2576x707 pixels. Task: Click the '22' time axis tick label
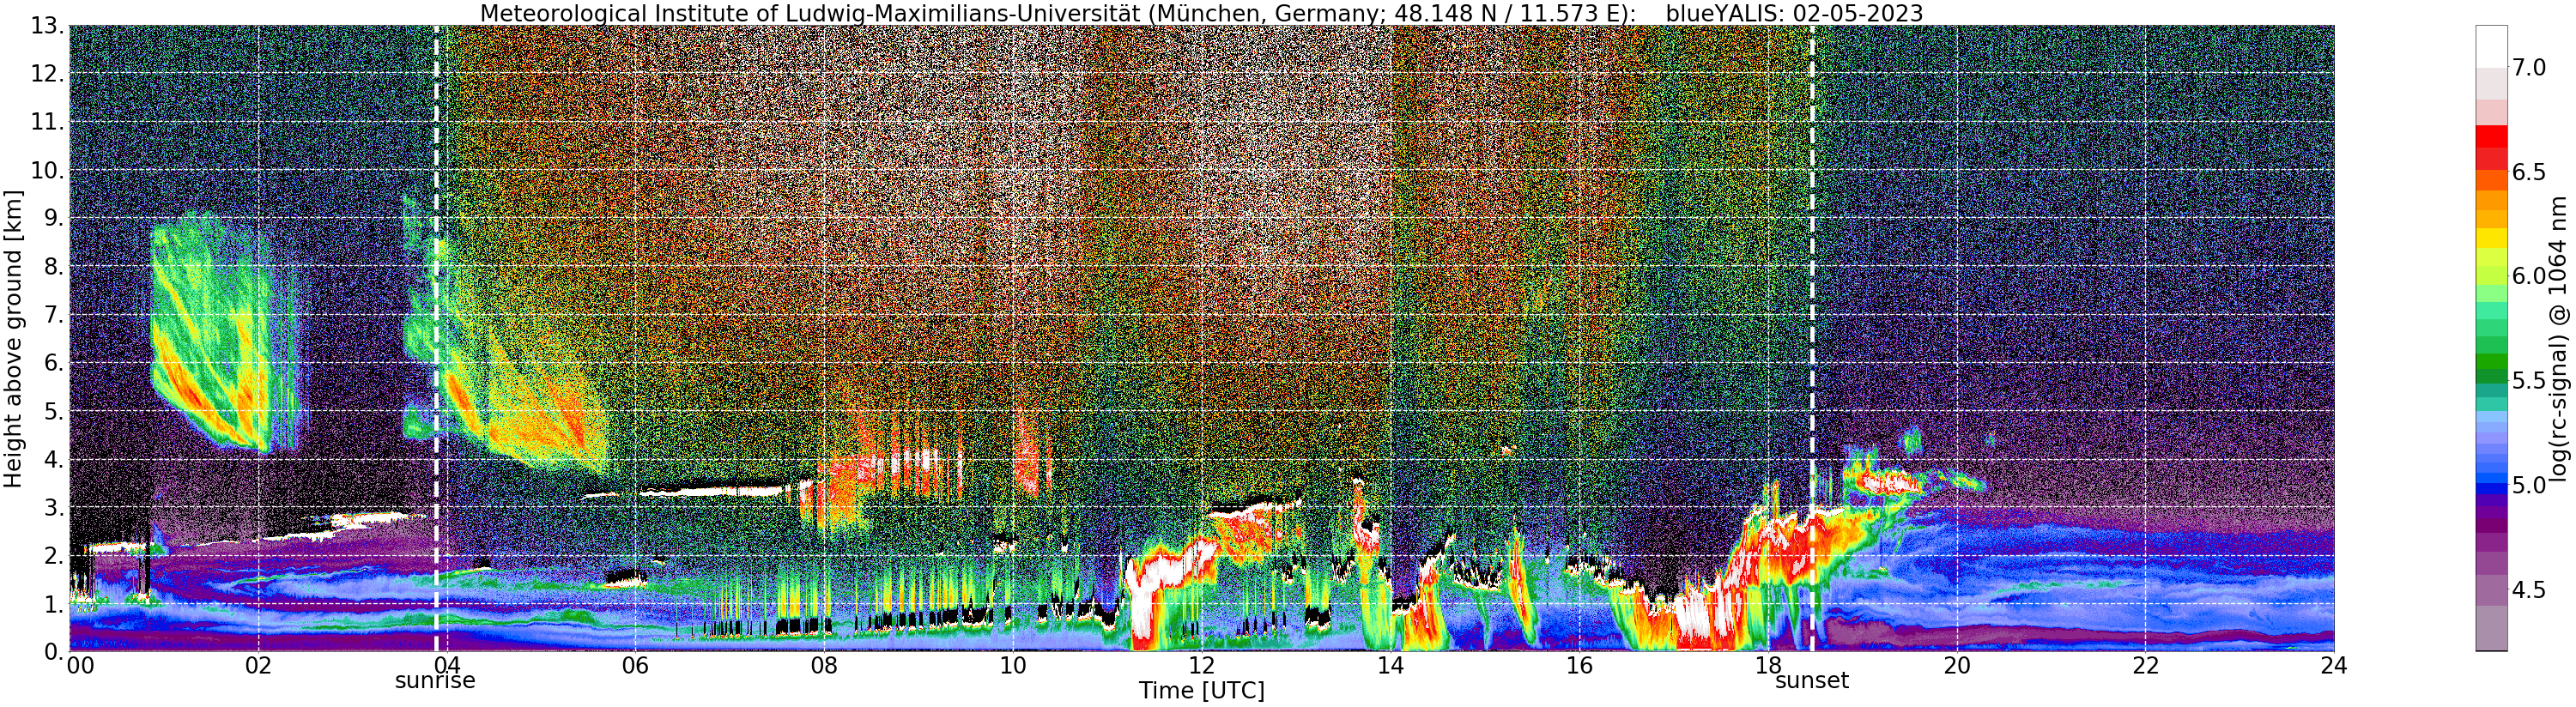(2145, 666)
